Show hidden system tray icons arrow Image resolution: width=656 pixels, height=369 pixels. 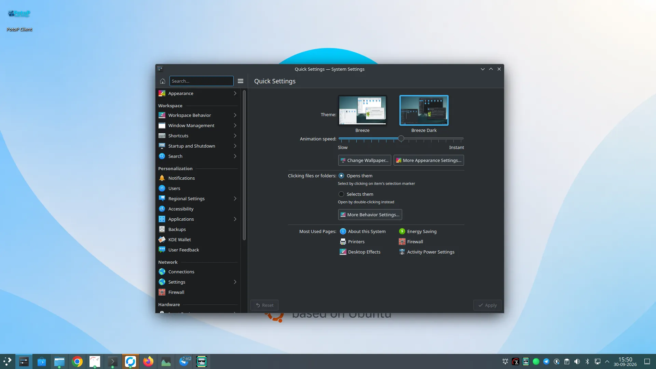(x=607, y=361)
